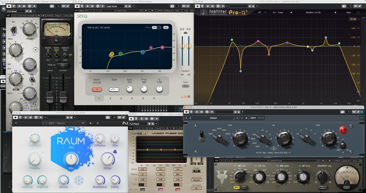Toggle the Pultec IN bypass button

coord(237,118)
